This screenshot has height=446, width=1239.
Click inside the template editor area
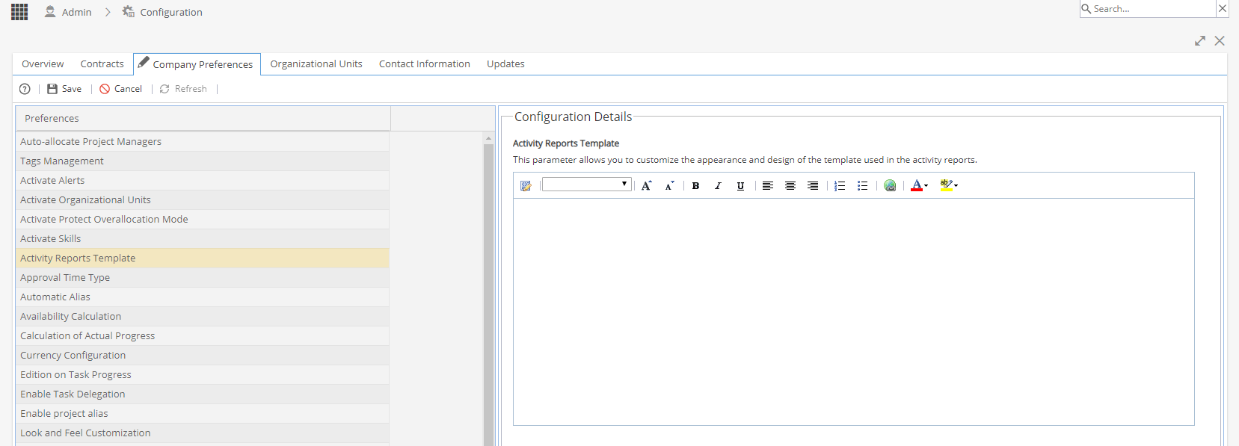[x=853, y=312]
